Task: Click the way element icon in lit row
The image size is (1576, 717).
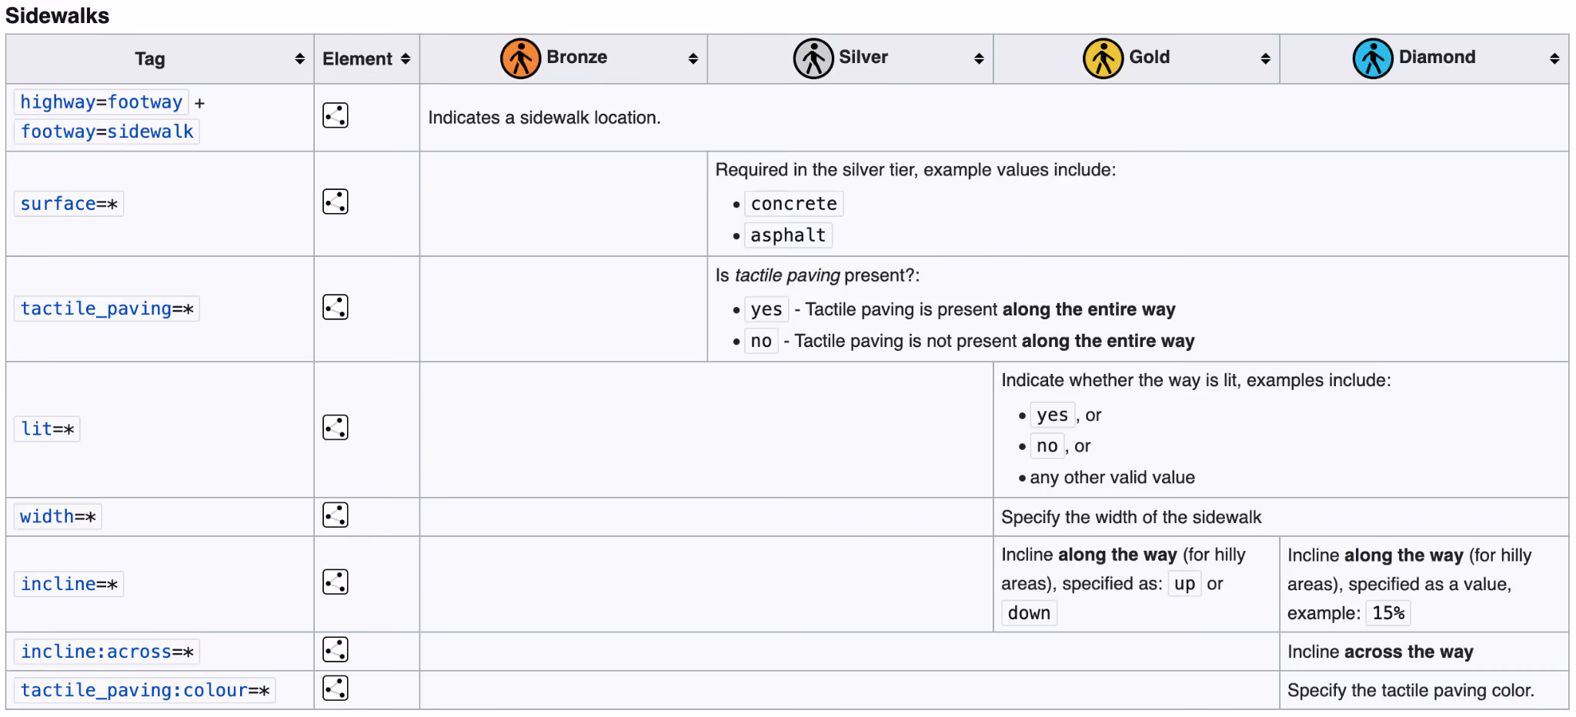Action: click(x=336, y=427)
